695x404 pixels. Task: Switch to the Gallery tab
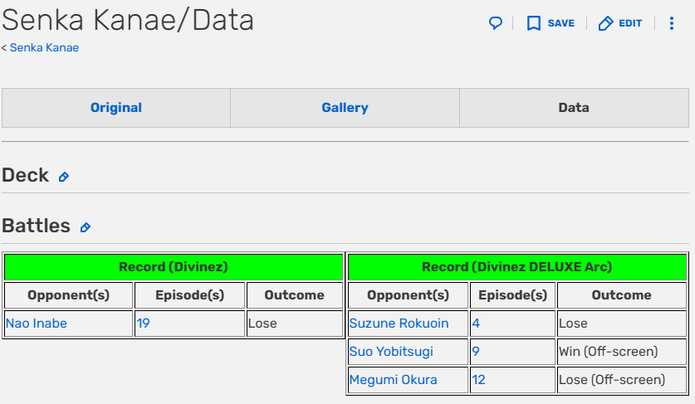tap(345, 108)
